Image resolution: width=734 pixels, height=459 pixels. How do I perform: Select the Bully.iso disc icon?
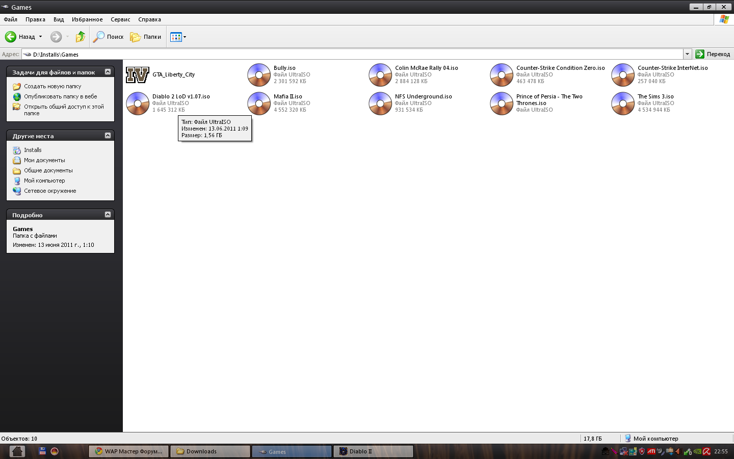(x=259, y=75)
